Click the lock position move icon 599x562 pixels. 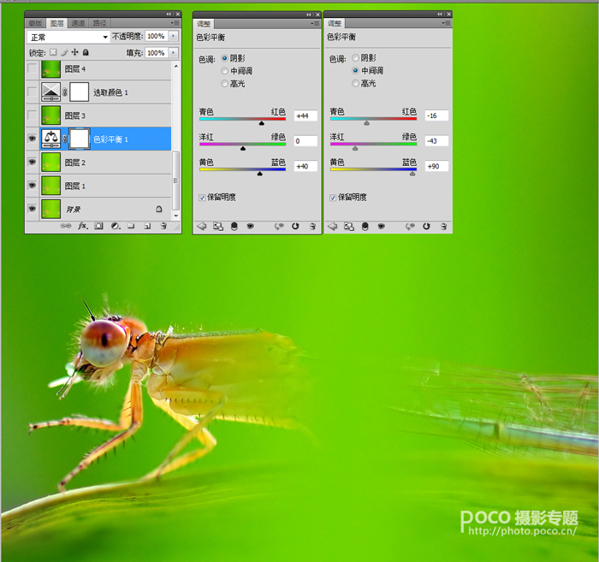[x=75, y=52]
